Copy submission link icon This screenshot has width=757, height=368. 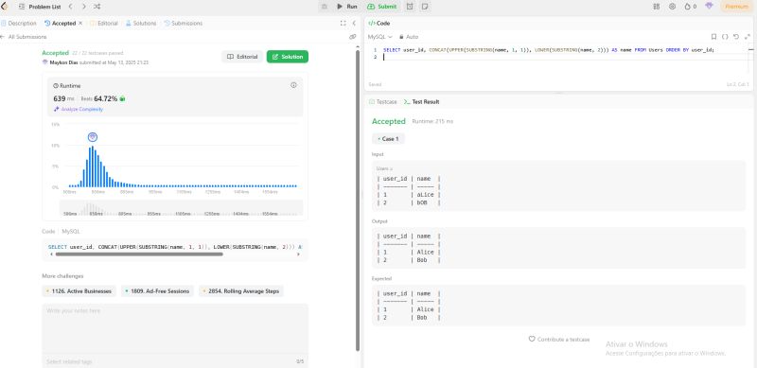click(x=353, y=37)
